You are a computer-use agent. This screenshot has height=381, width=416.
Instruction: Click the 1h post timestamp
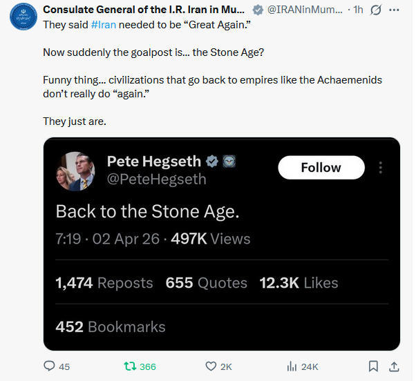(x=359, y=10)
